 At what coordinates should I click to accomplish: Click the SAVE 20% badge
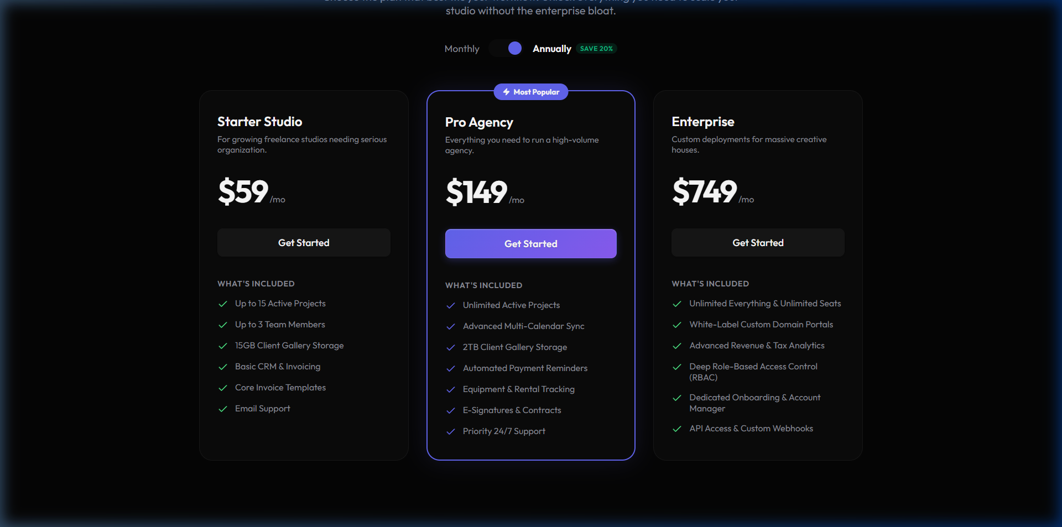click(596, 49)
